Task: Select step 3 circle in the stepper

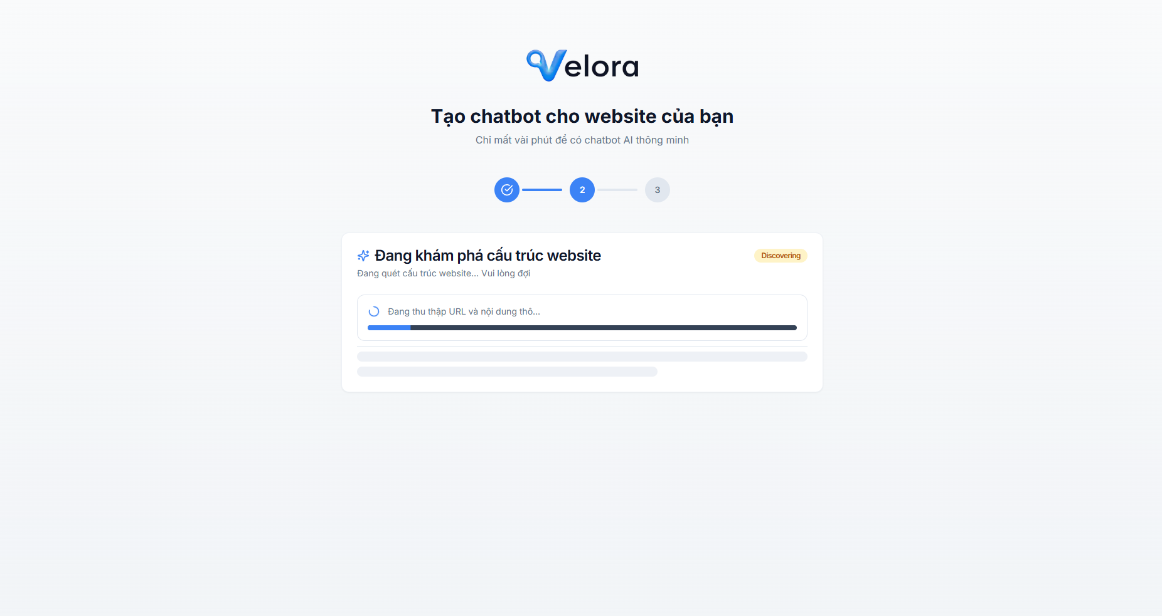Action: (658, 190)
